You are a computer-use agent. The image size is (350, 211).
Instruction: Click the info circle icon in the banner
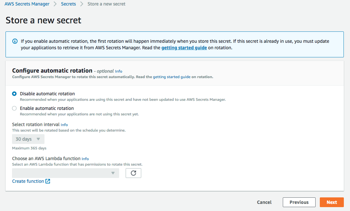tap(15, 41)
